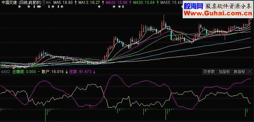Click the 改参数 button
The image size is (254, 122).
(209, 72)
